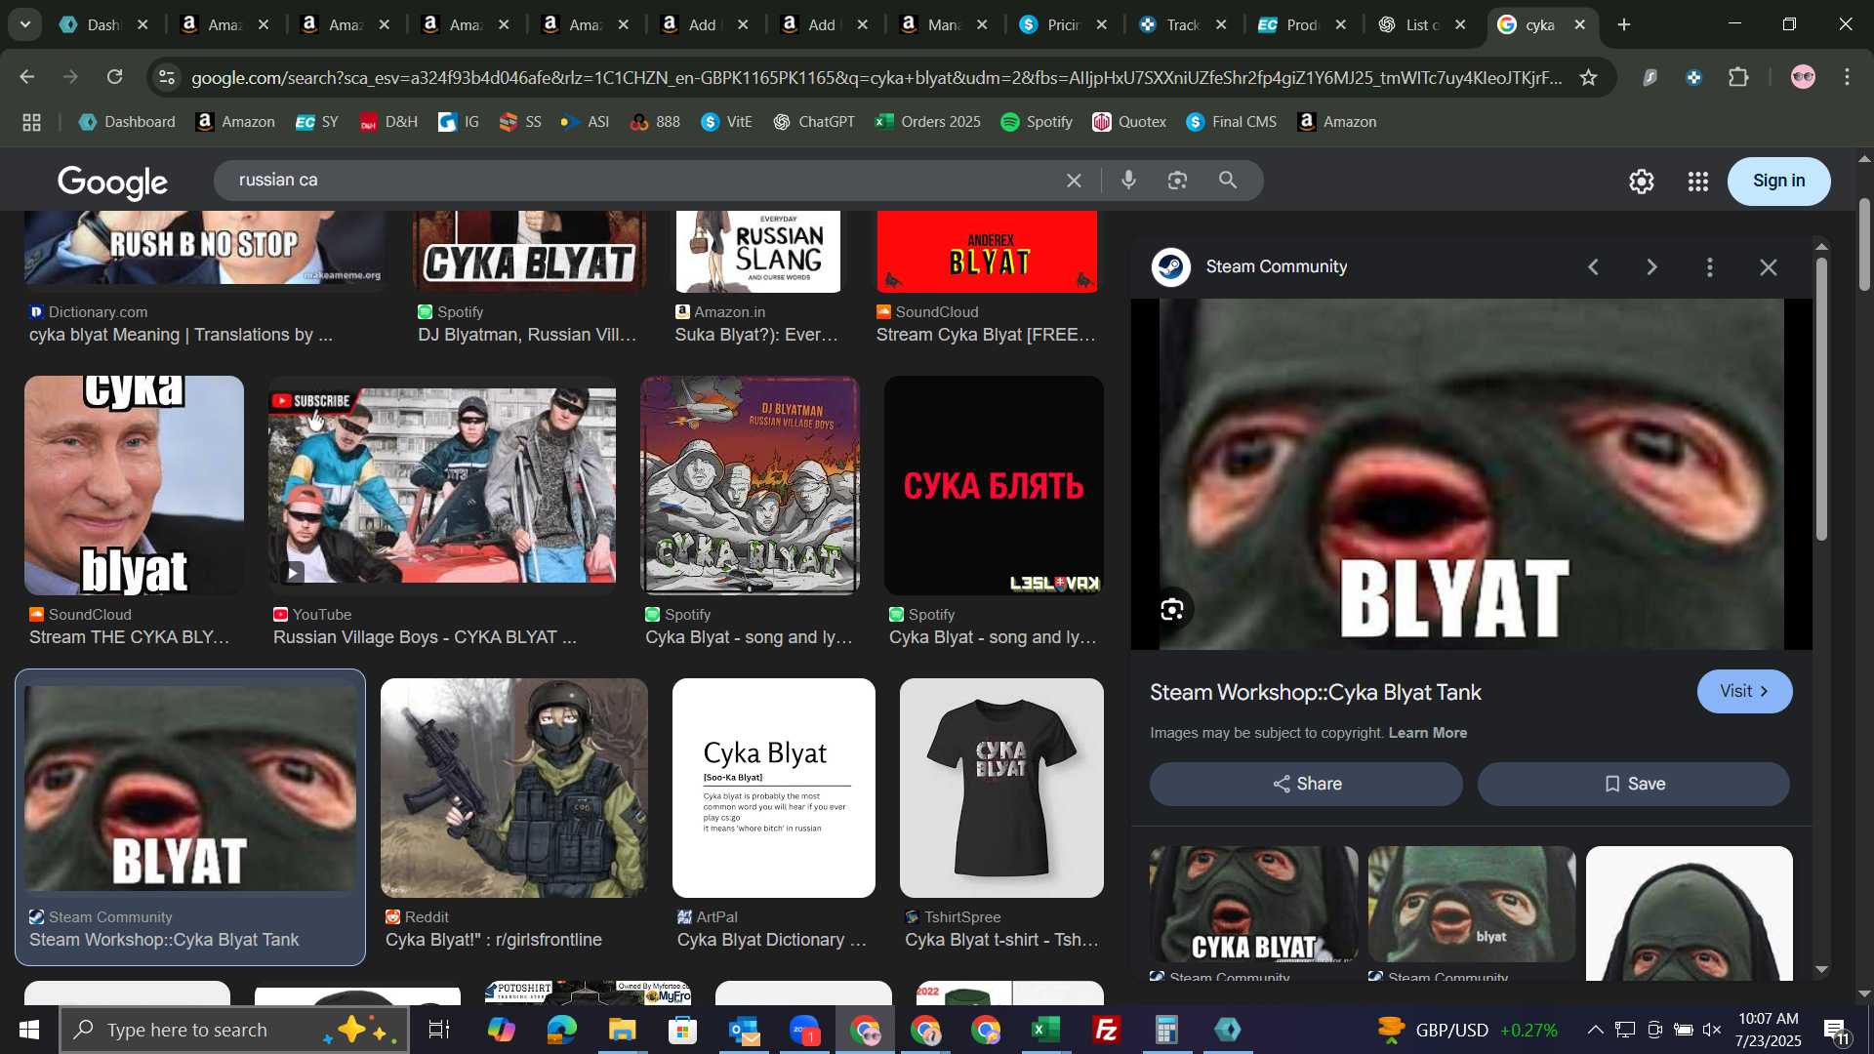Clear the Google search box text

[x=1074, y=181]
